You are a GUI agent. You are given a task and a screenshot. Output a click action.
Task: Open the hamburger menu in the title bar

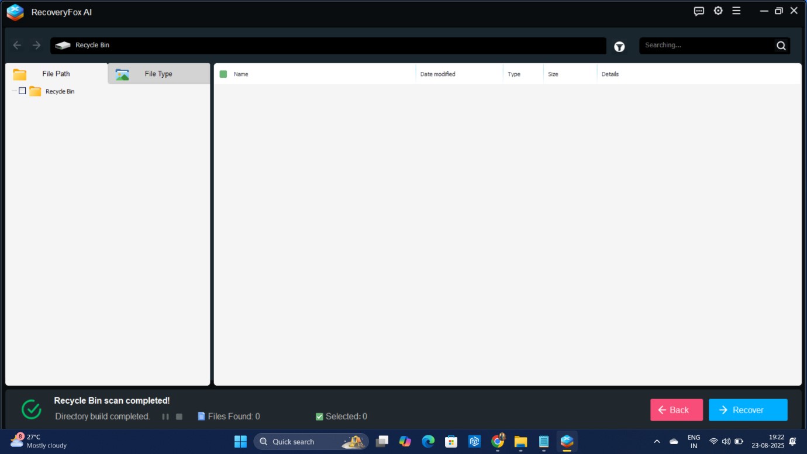[x=736, y=11]
